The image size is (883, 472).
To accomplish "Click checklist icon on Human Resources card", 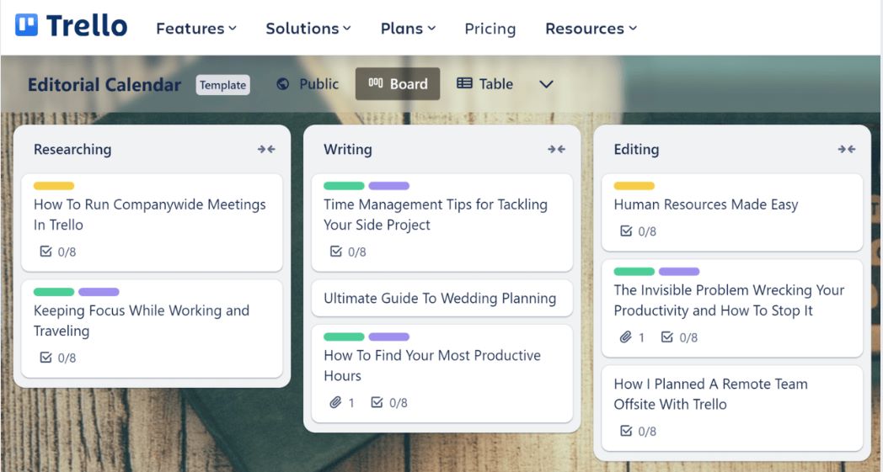I will click(x=626, y=231).
